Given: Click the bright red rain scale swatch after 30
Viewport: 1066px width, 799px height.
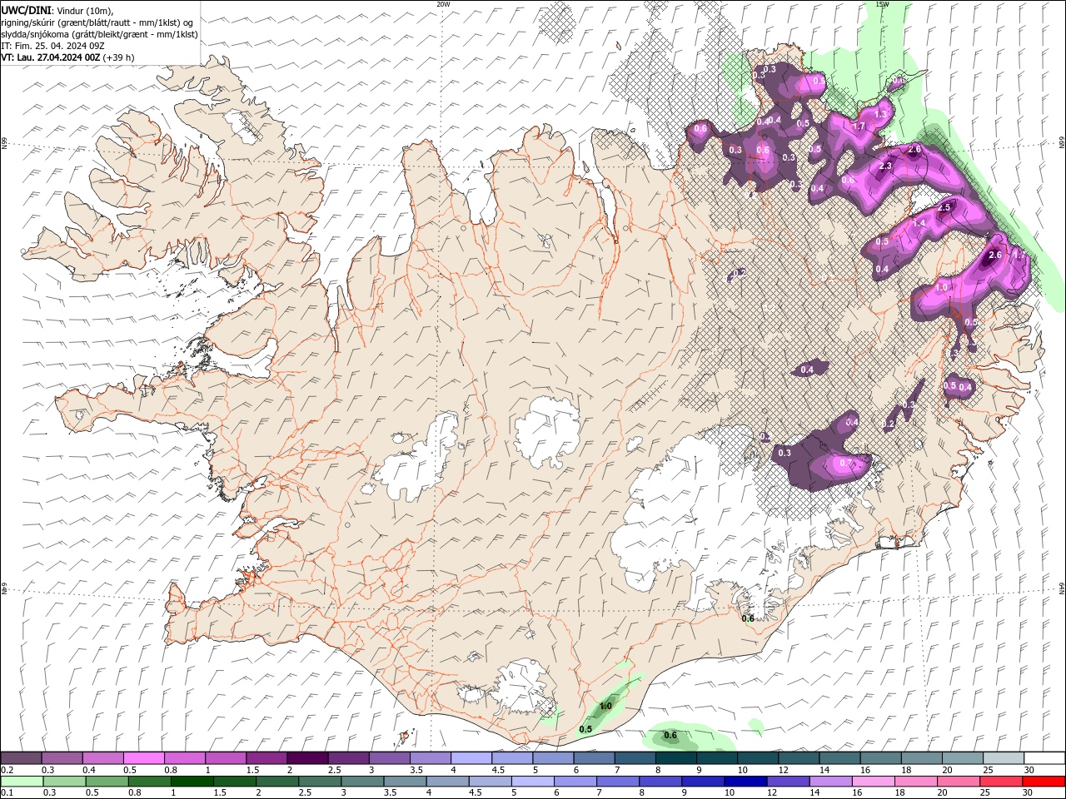Looking at the screenshot, I should click(1043, 782).
